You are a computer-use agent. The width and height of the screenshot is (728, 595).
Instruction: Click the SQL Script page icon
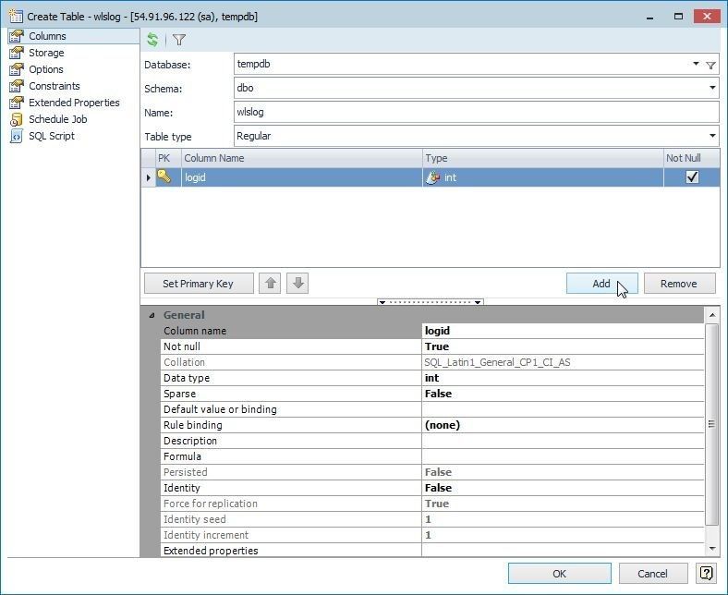tap(17, 136)
